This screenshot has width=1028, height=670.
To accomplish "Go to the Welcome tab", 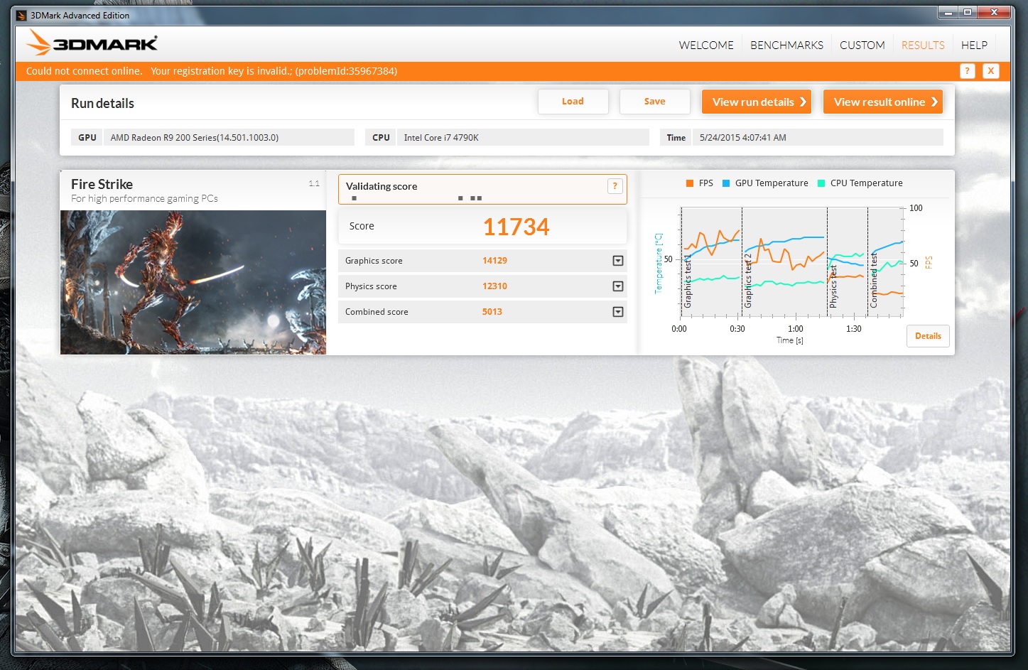I will 705,45.
